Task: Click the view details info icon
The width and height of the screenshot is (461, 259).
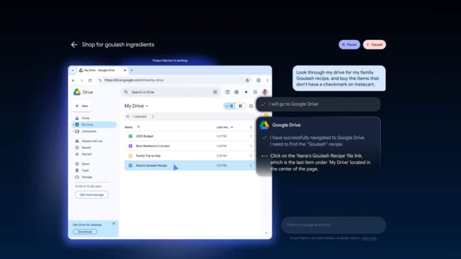Action: point(251,106)
